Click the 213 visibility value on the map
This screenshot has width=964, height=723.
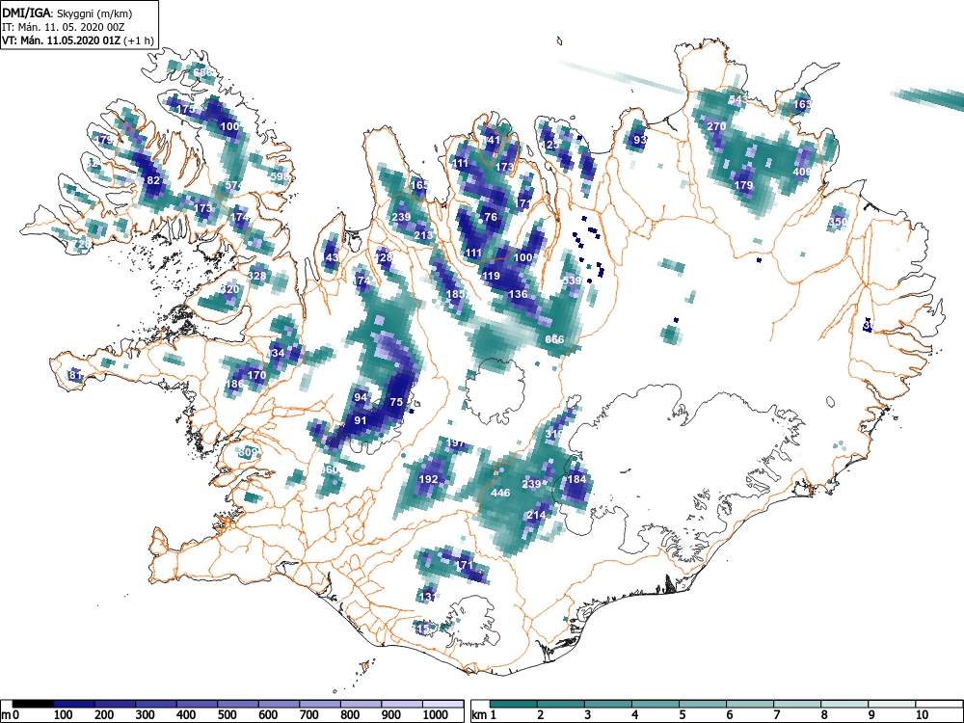423,235
